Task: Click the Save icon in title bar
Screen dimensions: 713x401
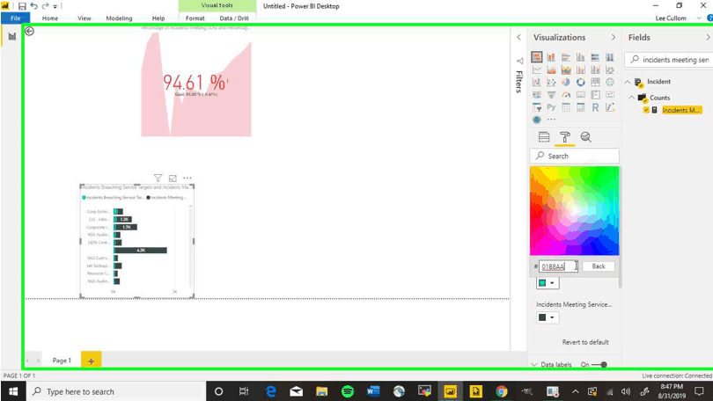Action: [x=22, y=6]
